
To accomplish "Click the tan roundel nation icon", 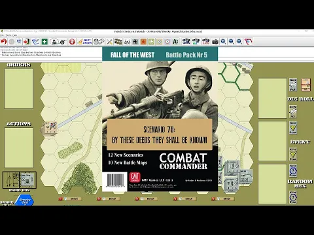I will [x=160, y=41].
